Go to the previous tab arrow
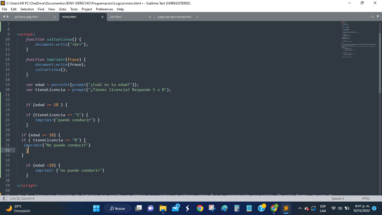 click(4, 17)
